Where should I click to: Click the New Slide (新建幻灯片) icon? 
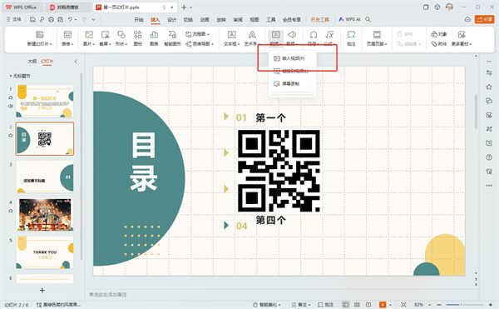pyautogui.click(x=39, y=35)
